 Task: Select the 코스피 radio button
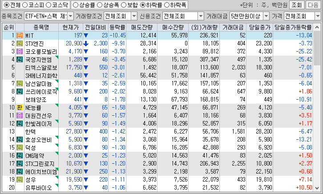pos(25,5)
